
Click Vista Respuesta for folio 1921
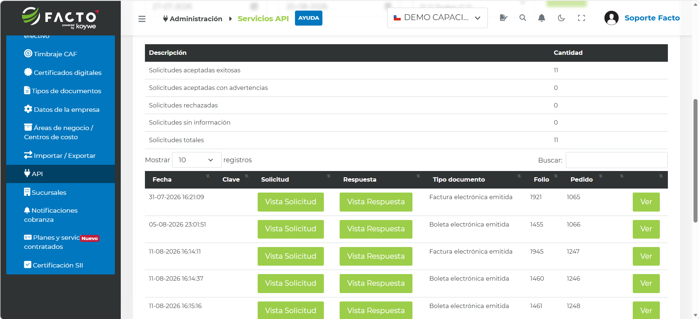point(376,202)
